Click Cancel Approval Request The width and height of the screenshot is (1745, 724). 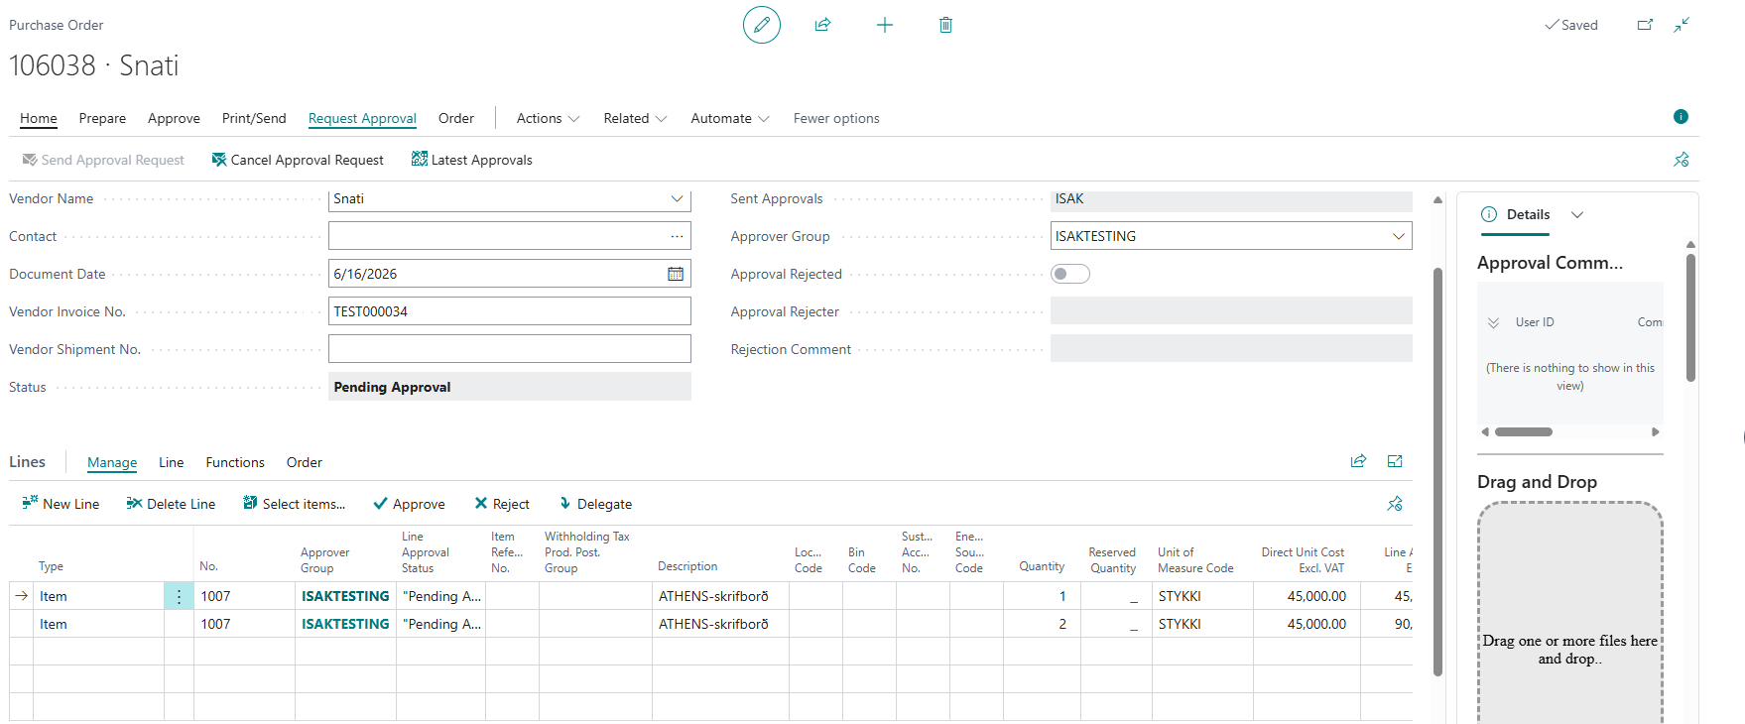(298, 160)
